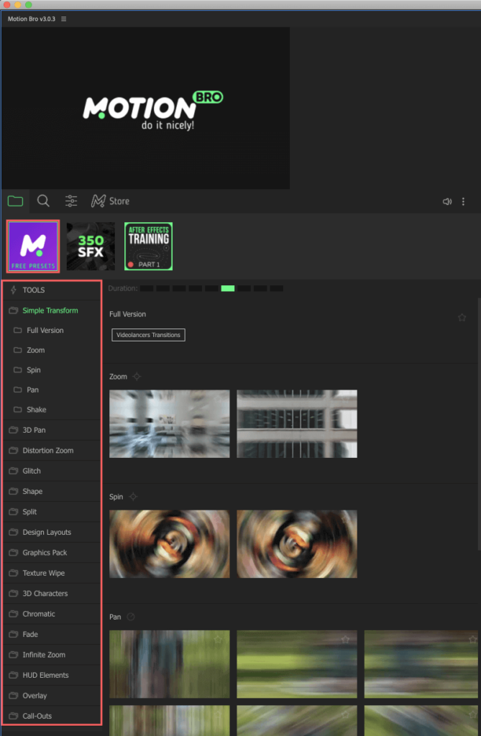Image resolution: width=481 pixels, height=736 pixels.
Task: Open the filter sliders settings icon
Action: [x=71, y=201]
